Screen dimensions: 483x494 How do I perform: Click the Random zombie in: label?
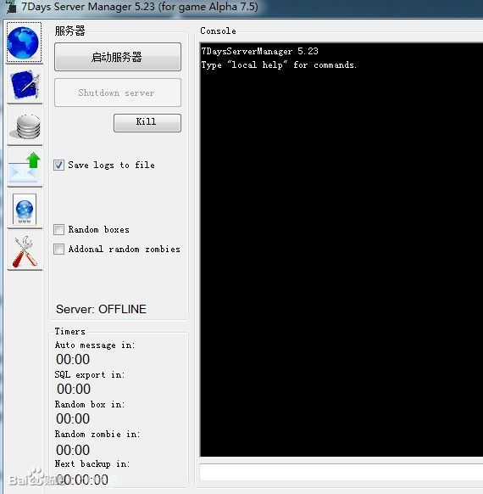(x=97, y=434)
